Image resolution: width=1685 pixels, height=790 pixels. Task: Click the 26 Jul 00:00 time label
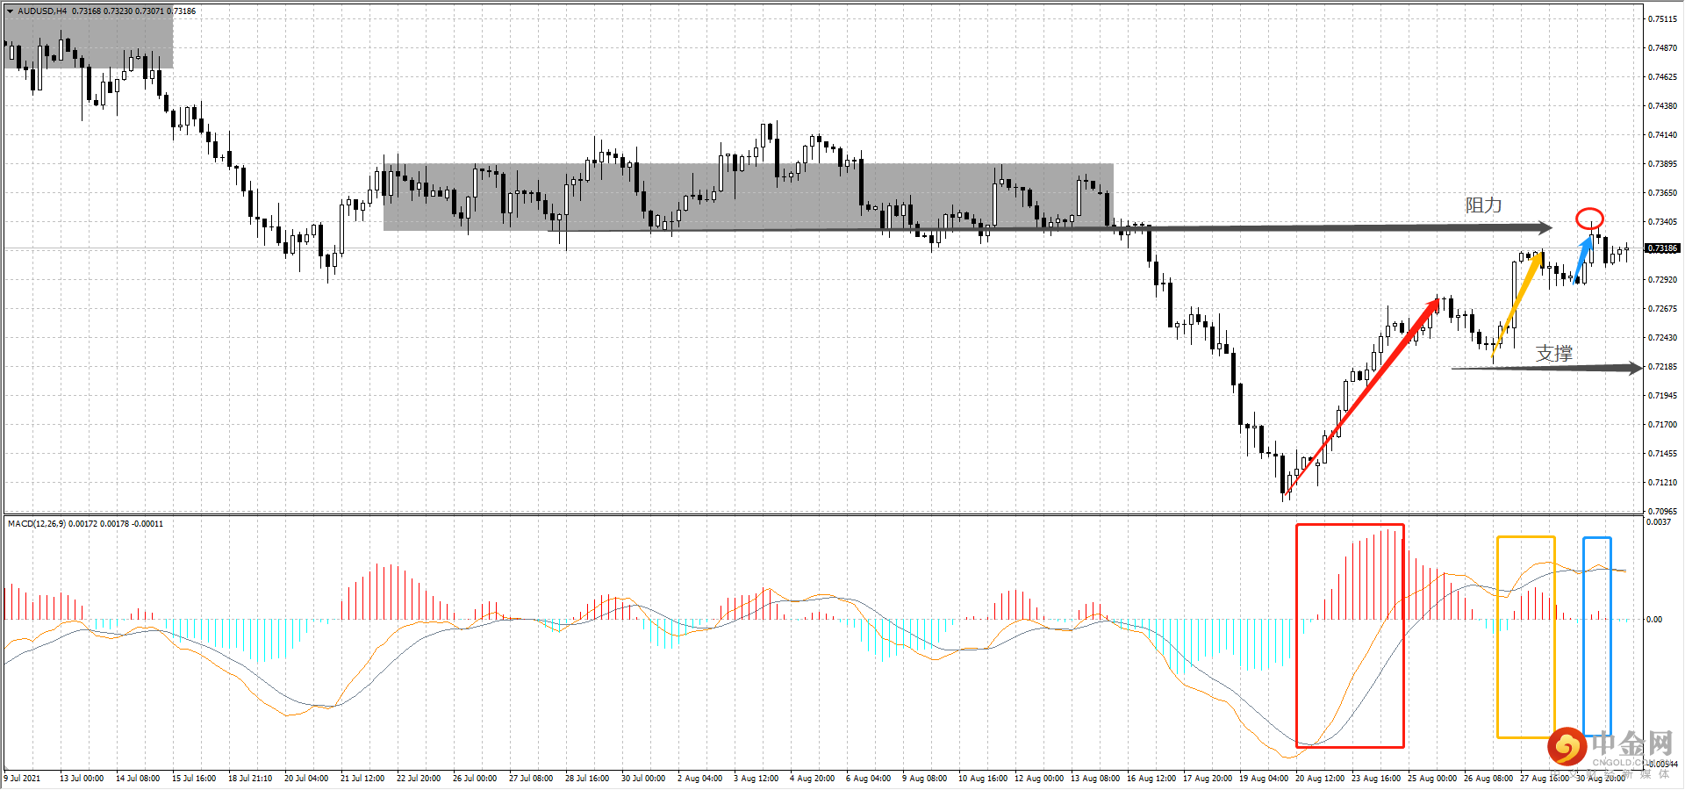click(x=475, y=779)
